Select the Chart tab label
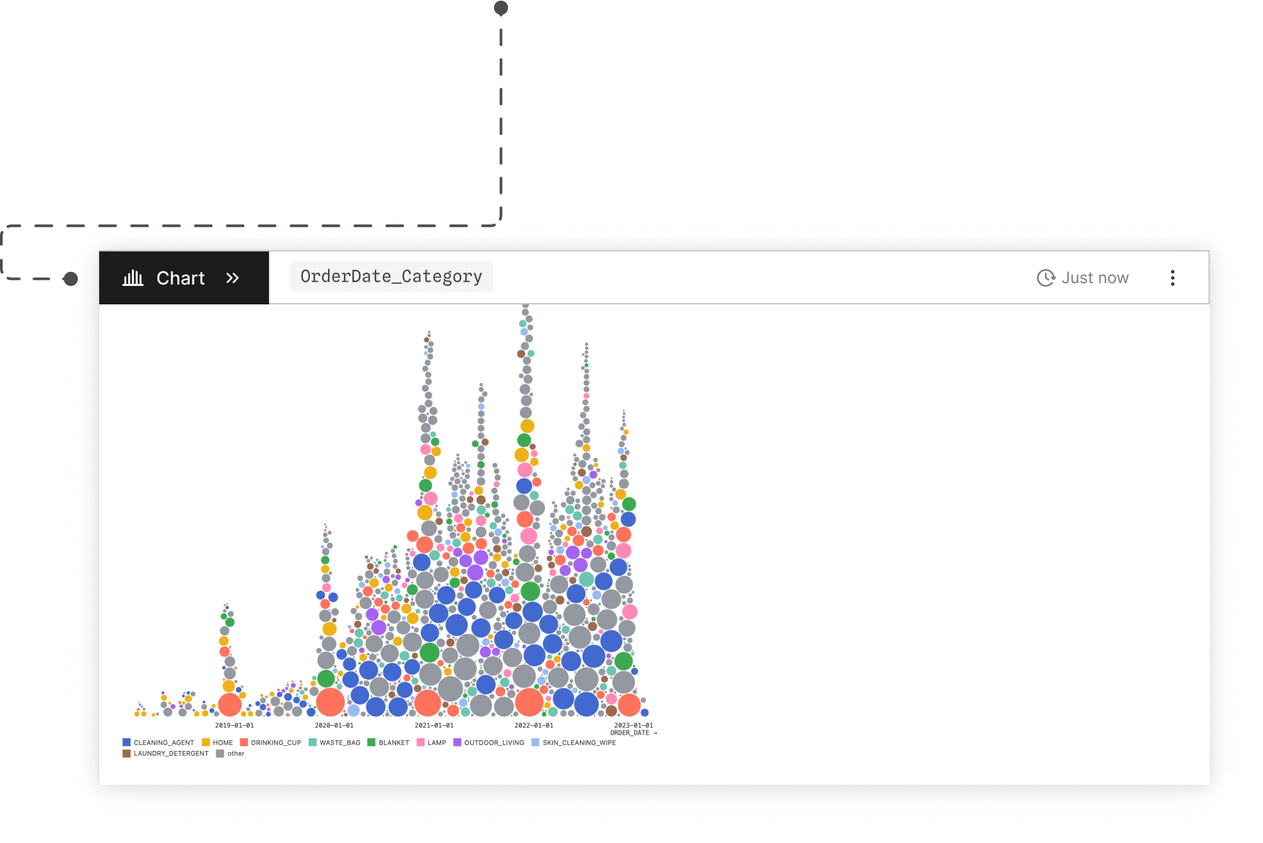Viewport: 1263px width, 843px height. pos(181,278)
